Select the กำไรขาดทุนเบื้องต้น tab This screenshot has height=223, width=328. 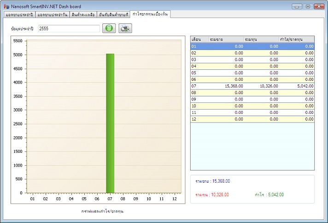click(150, 14)
